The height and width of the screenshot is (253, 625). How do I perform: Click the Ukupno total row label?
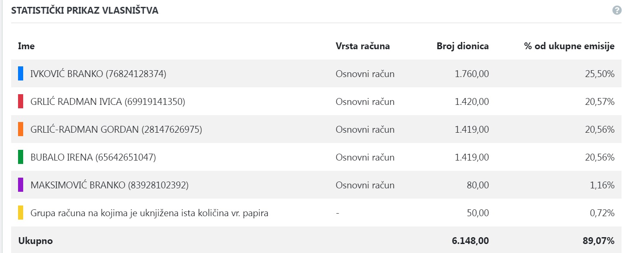(35, 241)
